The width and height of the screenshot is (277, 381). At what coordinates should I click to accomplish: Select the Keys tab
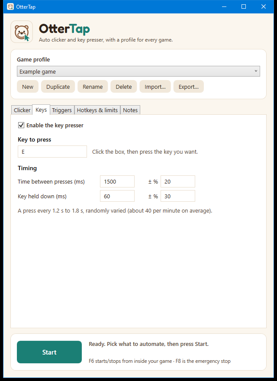tap(41, 110)
